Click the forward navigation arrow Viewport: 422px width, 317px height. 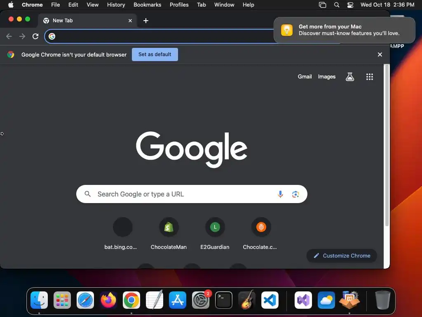(x=22, y=36)
